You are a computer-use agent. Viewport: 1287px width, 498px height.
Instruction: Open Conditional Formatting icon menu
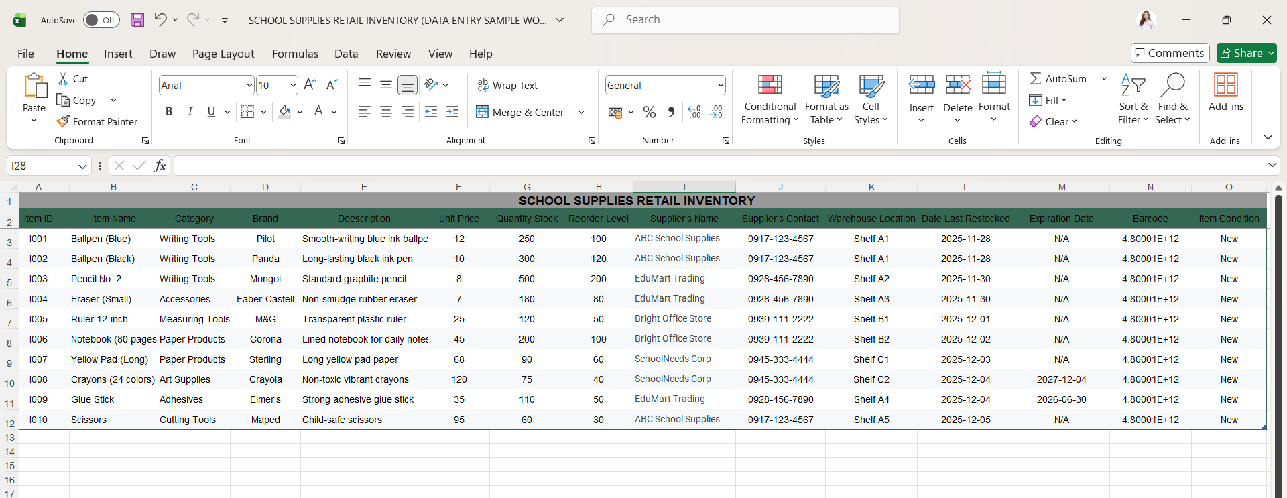[x=770, y=86]
